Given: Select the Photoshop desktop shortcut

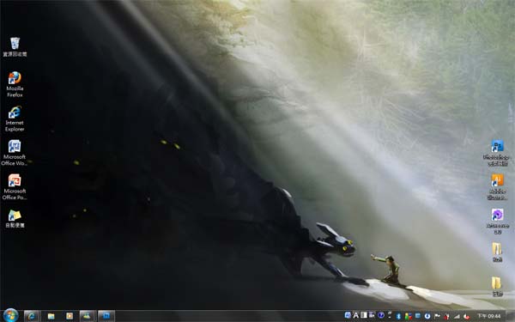Looking at the screenshot, I should (497, 153).
